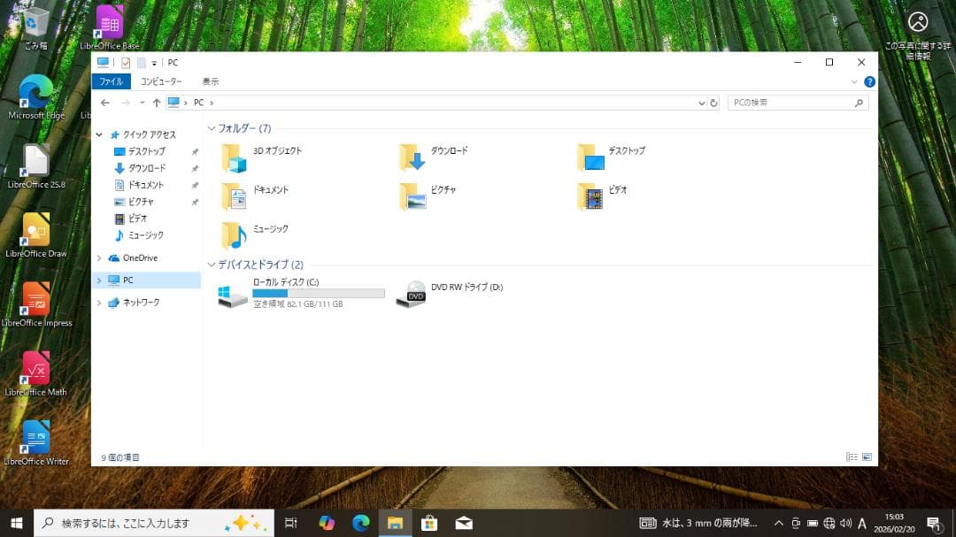Open the コンピューター ribbon tab

click(161, 81)
